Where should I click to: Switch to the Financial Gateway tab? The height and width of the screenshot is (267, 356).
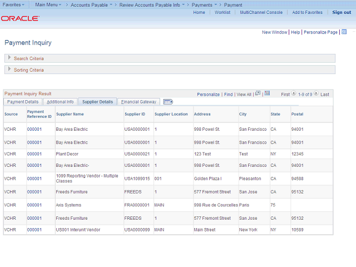pyautogui.click(x=139, y=102)
